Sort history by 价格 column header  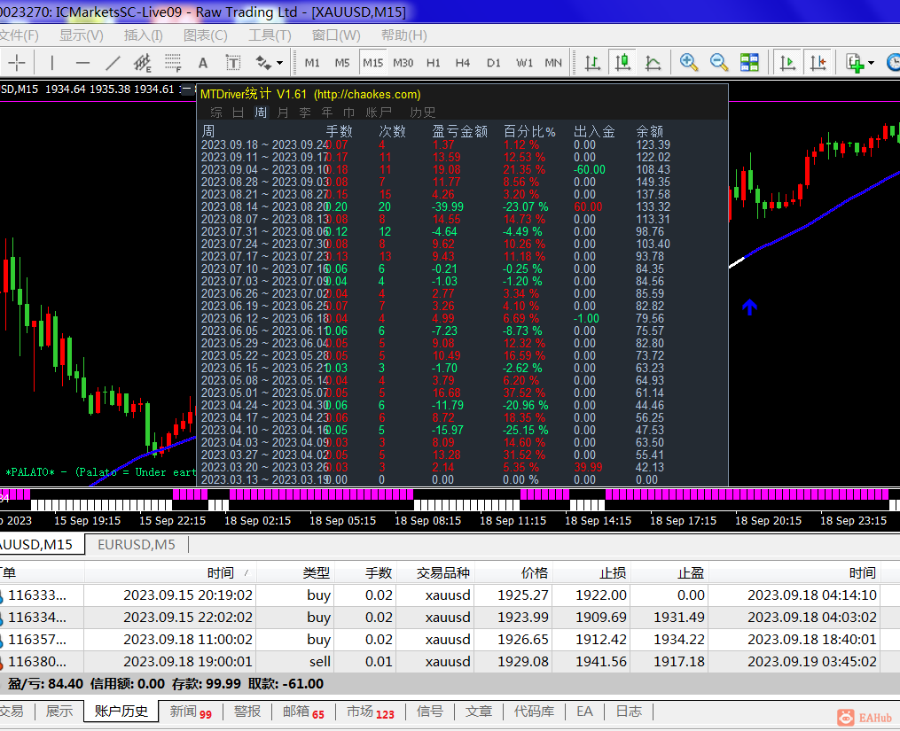pyautogui.click(x=513, y=572)
